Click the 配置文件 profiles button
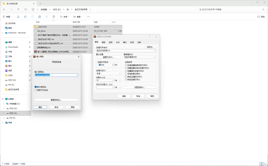 [x=109, y=57]
